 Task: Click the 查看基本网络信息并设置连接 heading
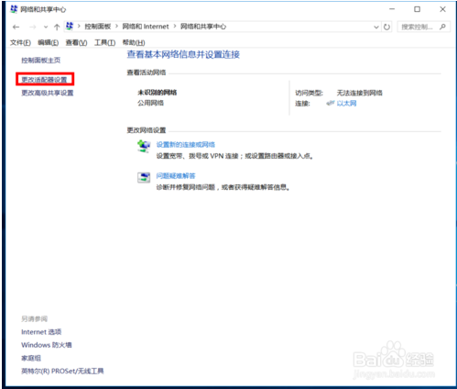(183, 54)
